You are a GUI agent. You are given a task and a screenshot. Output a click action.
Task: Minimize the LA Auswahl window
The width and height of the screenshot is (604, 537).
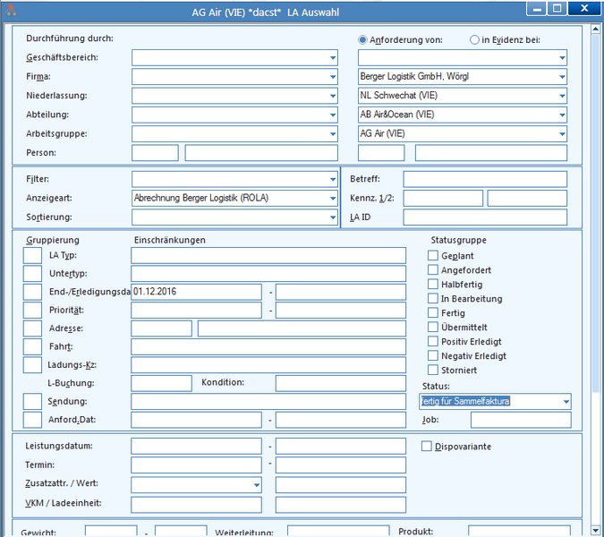537,8
